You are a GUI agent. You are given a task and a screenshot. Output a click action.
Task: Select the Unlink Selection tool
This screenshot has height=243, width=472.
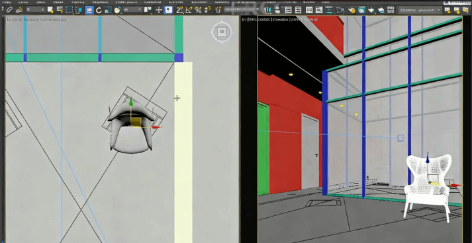(x=9, y=10)
